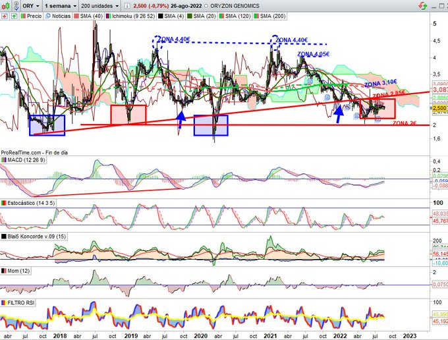Click the chain link icon beside ORY
This screenshot has width=448, height=340.
[x=16, y=5]
